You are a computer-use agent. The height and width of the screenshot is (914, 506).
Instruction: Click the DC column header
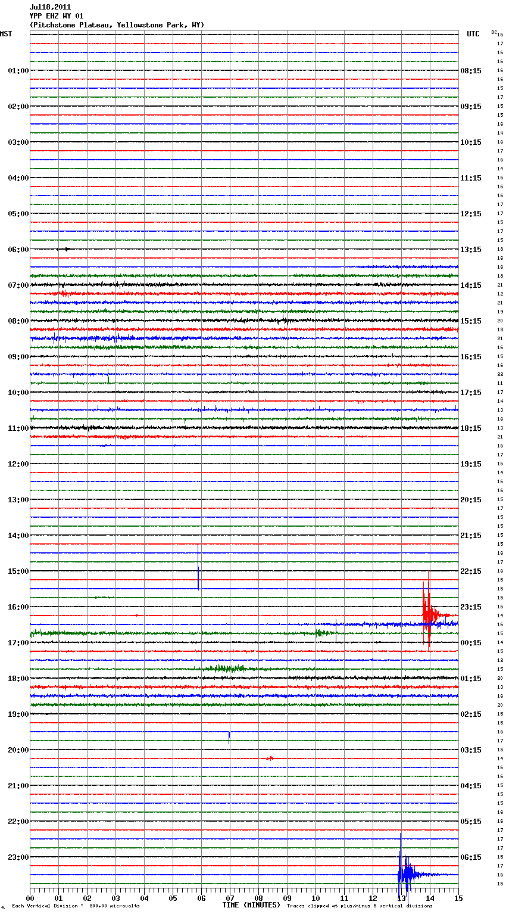coord(494,32)
